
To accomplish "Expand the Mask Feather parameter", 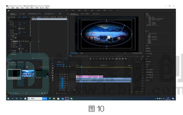I will [10, 43].
